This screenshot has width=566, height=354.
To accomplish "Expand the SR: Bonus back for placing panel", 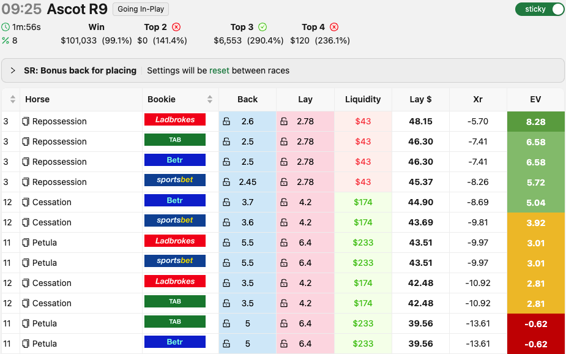I will pos(13,70).
